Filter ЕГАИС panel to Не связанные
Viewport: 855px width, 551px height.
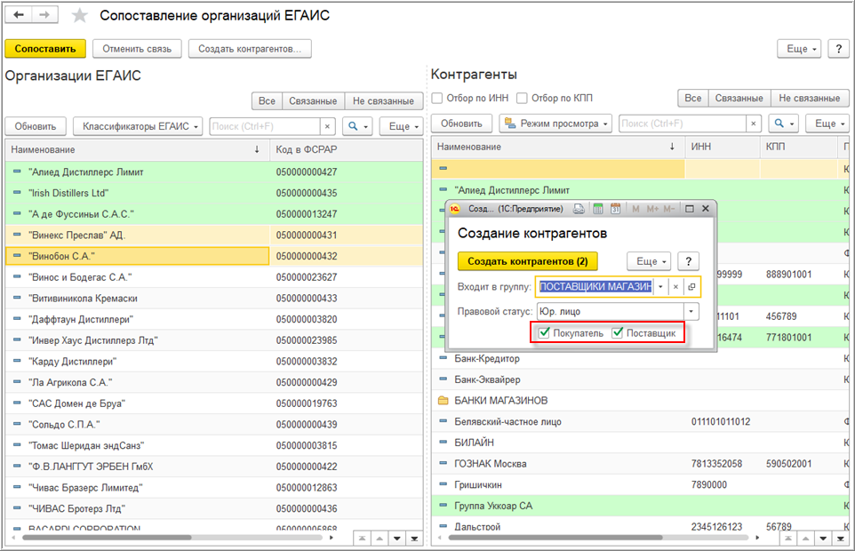point(383,100)
